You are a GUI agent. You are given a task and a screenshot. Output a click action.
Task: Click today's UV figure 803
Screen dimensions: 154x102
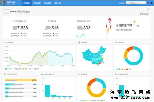click(x=84, y=28)
